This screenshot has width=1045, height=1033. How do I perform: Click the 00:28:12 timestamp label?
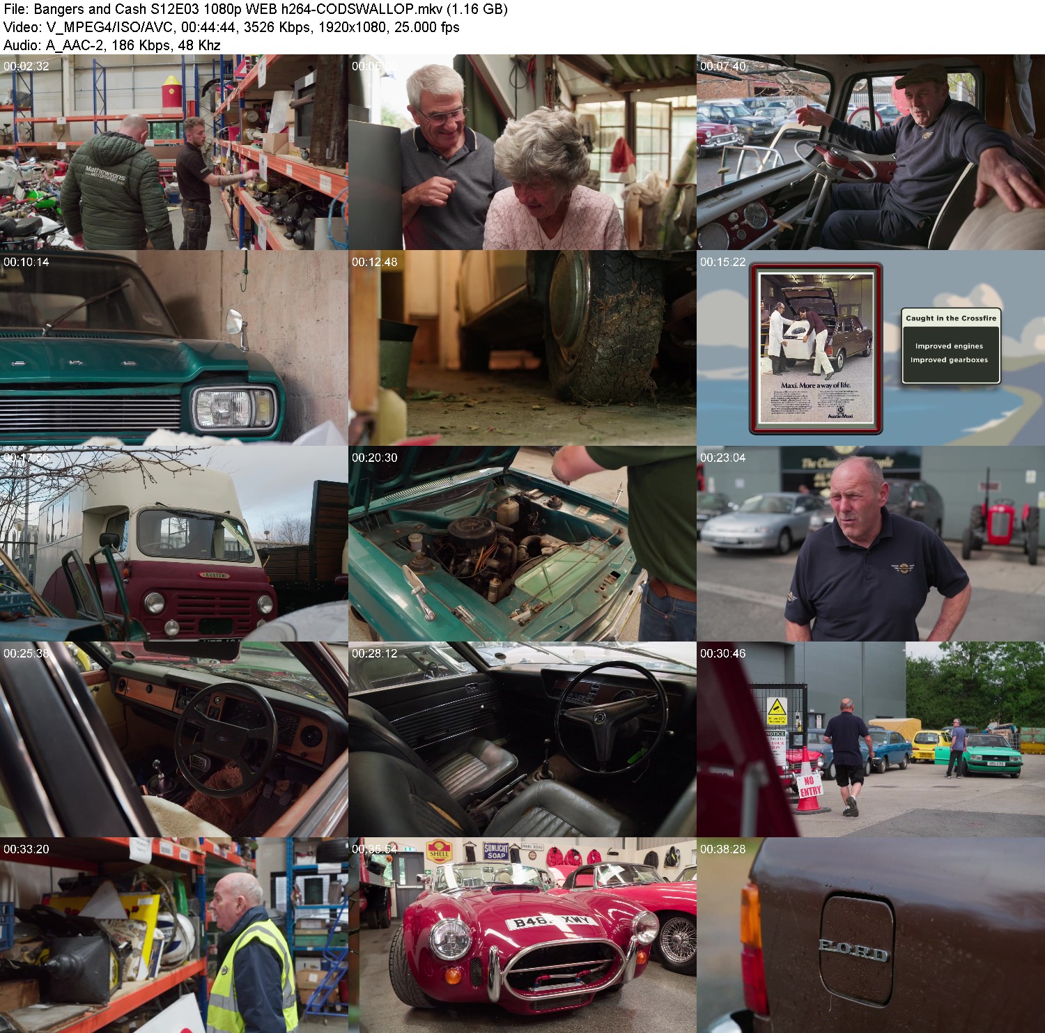375,653
